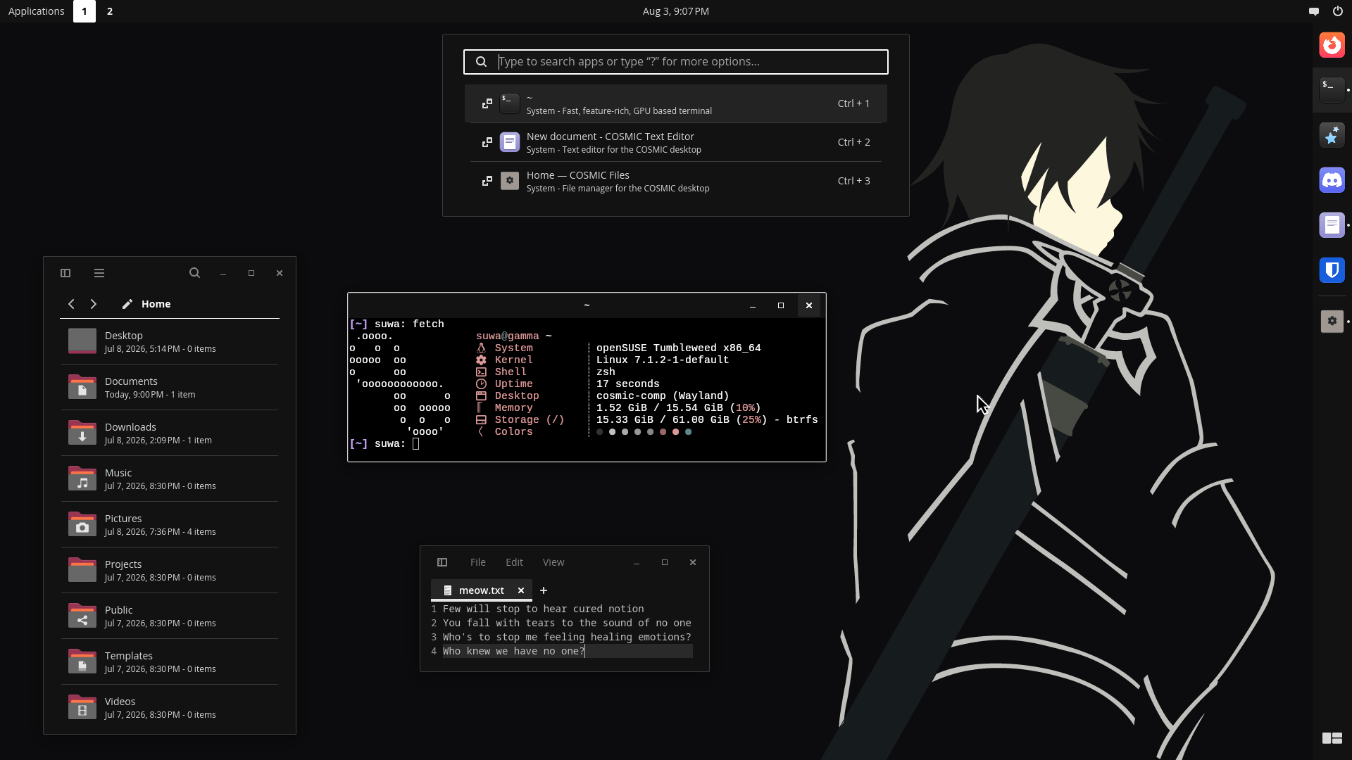The image size is (1352, 760).
Task: Close the meow.txt tab
Action: click(521, 590)
